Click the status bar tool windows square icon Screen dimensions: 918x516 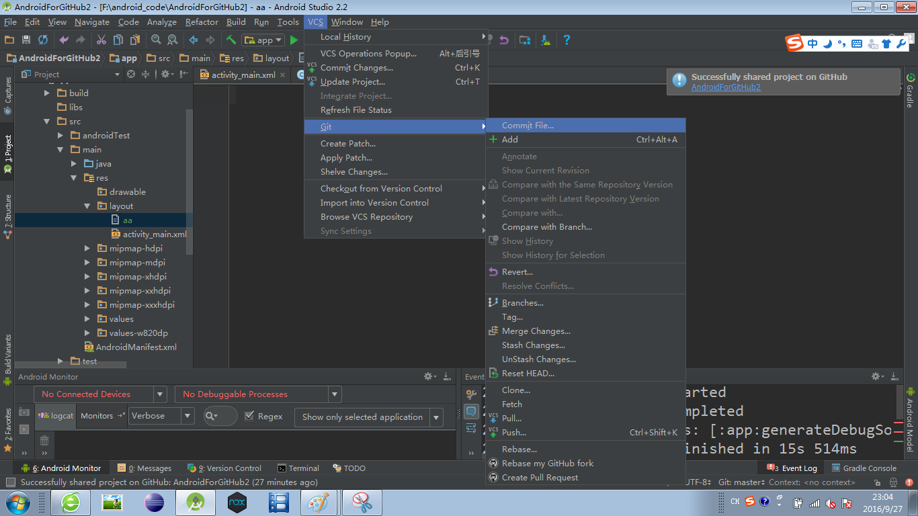pos(9,482)
